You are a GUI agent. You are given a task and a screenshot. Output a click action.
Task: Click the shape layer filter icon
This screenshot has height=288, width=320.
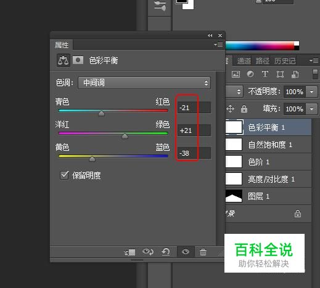tap(280, 74)
